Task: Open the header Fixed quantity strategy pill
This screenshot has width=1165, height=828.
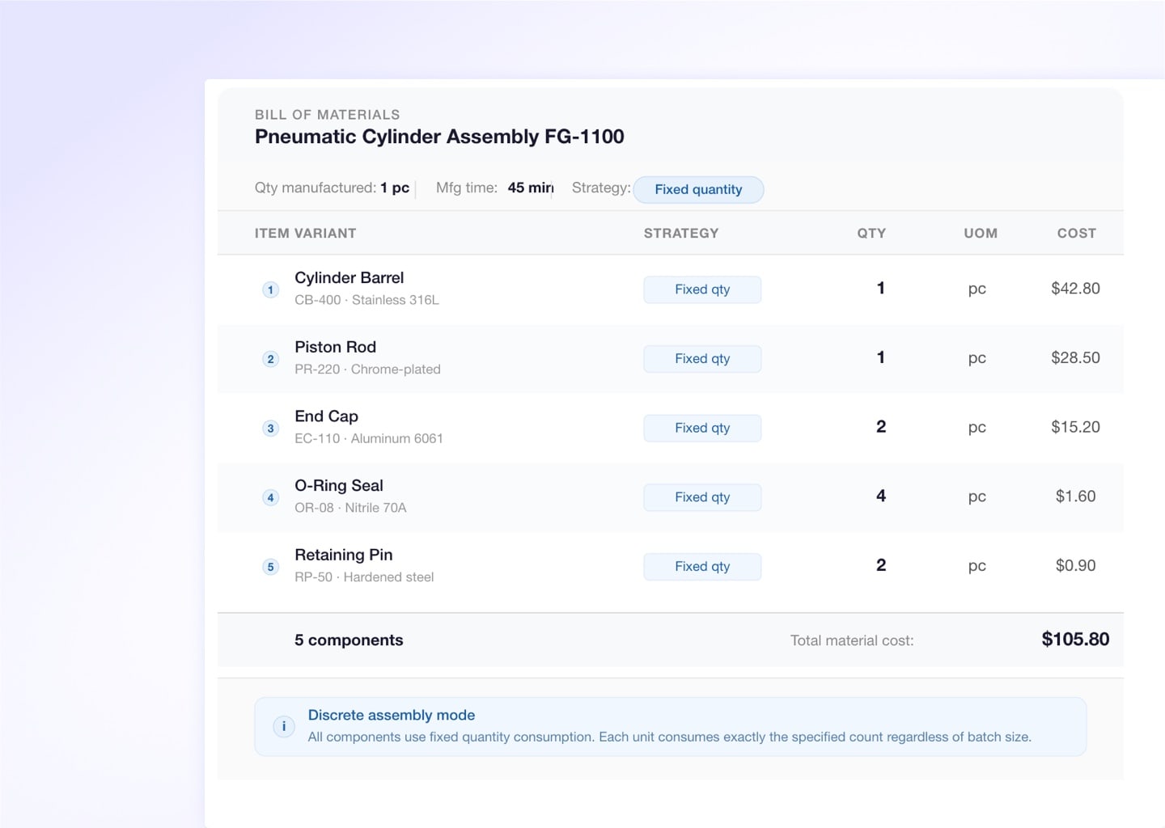Action: [698, 189]
